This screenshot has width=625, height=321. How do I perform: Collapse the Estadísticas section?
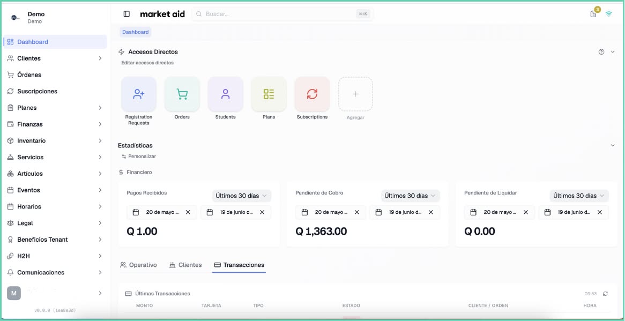[613, 145]
